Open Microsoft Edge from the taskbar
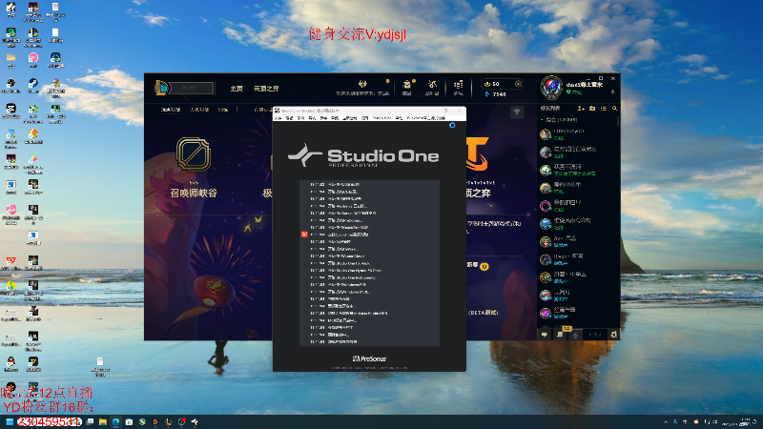 tap(115, 421)
